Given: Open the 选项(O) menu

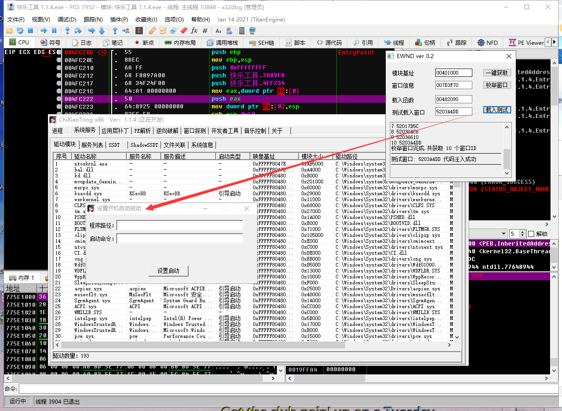Looking at the screenshot, I should pos(174,19).
